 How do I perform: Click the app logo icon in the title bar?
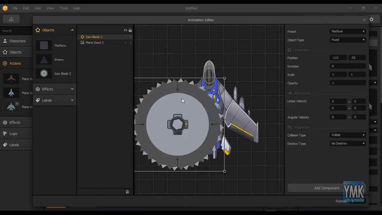tap(5, 8)
